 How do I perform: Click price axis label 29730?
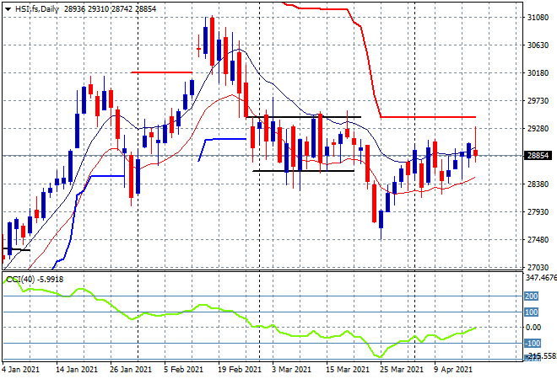pos(538,101)
